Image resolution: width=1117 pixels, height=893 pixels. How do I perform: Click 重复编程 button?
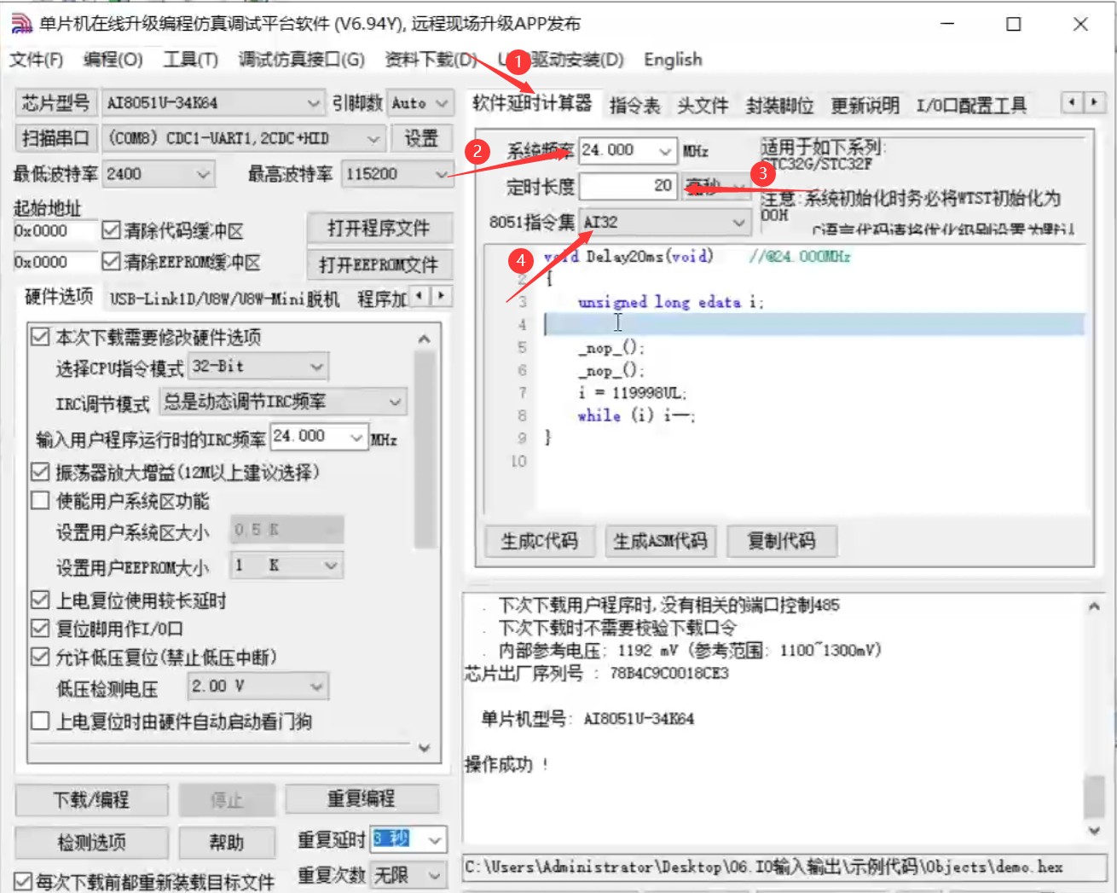click(x=362, y=799)
